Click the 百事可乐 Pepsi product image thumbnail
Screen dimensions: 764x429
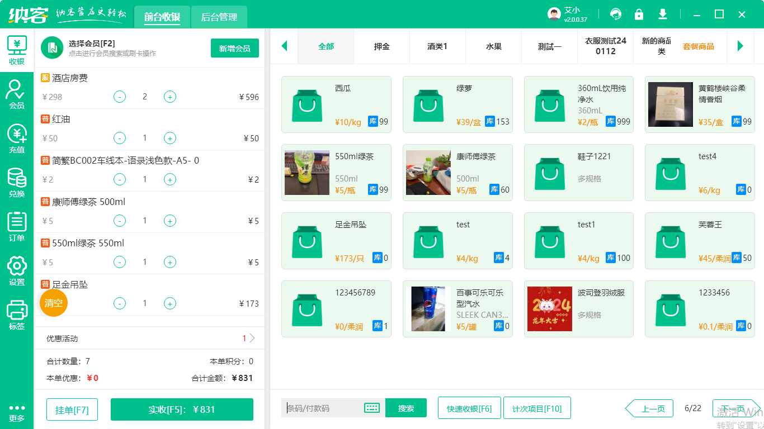pos(428,309)
